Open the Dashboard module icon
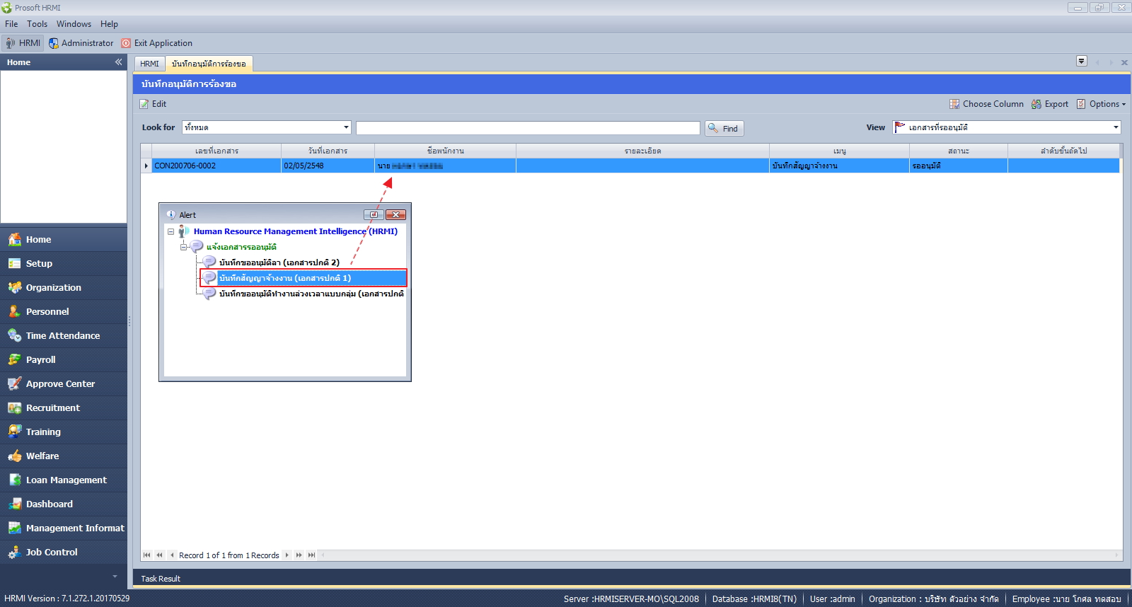 15,504
